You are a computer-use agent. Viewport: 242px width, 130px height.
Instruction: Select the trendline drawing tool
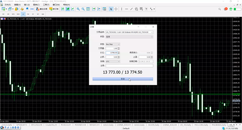131,9
